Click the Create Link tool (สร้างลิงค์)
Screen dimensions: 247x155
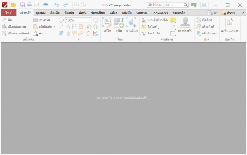[205, 27]
